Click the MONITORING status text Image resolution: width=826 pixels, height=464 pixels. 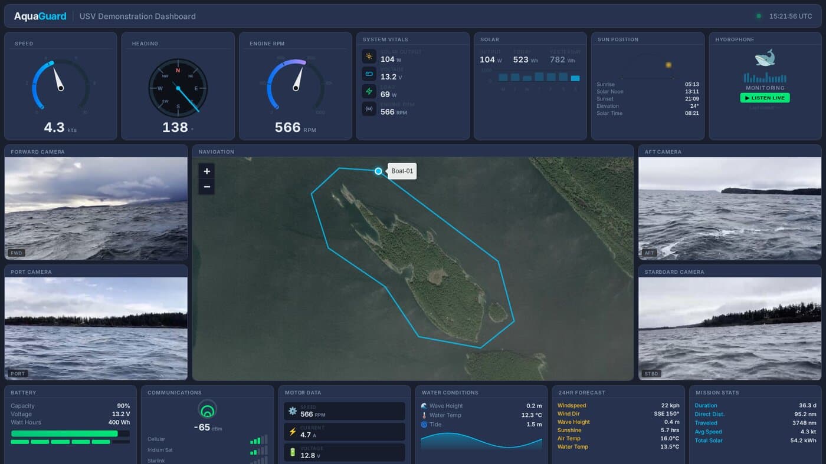click(765, 88)
